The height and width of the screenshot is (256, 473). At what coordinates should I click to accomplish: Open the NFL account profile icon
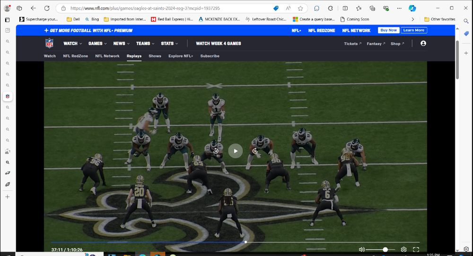(x=423, y=43)
